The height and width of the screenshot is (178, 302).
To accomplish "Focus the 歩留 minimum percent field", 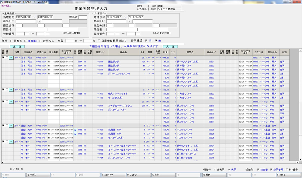I will pos(70,41).
